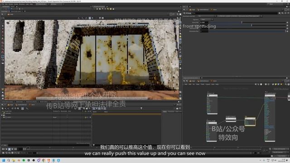Select the large shader node on the right
Image resolution: width=290 pixels, height=163 pixels.
click(270, 118)
